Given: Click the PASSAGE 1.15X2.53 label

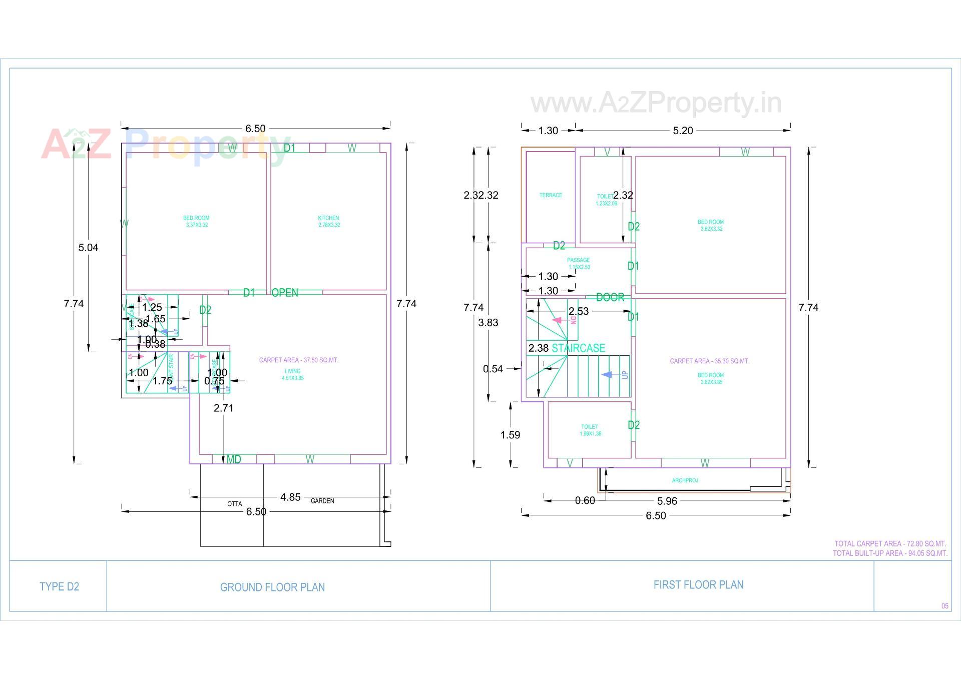Looking at the screenshot, I should pos(579,263).
